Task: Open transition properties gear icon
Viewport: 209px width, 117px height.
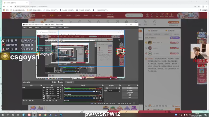Action: click(x=119, y=88)
